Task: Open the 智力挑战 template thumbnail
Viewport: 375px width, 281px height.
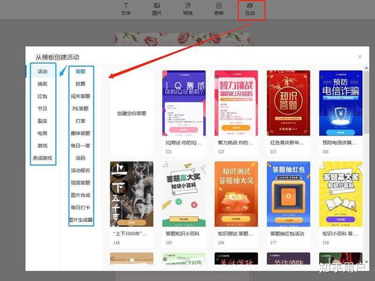Action: (x=236, y=103)
